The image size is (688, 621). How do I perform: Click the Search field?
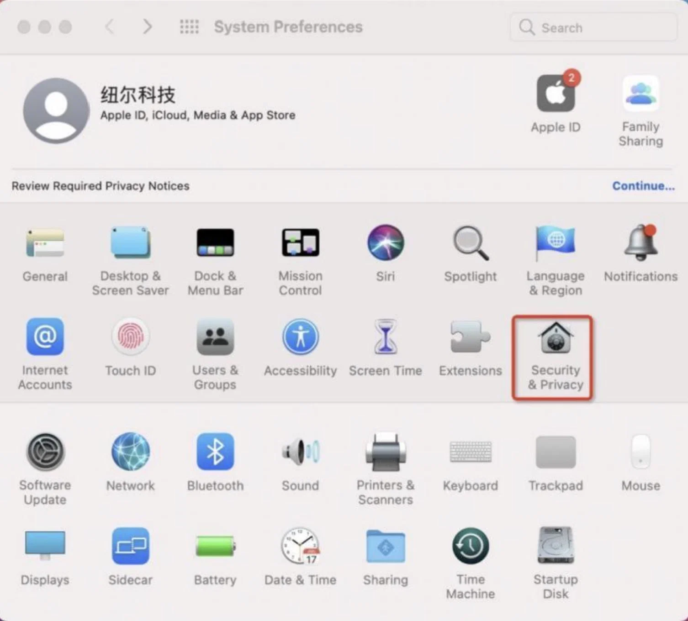click(x=593, y=27)
